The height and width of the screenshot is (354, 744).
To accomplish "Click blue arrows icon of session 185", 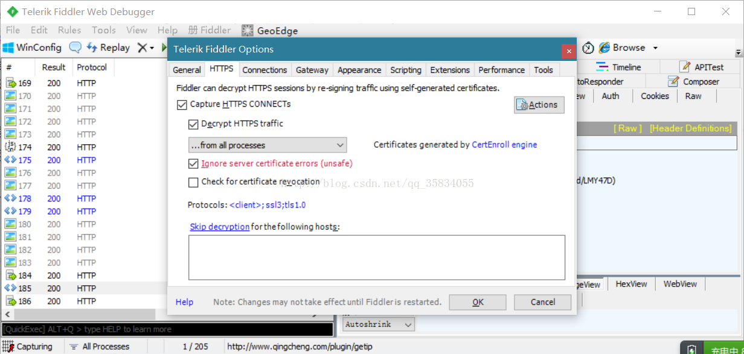I will (x=10, y=288).
